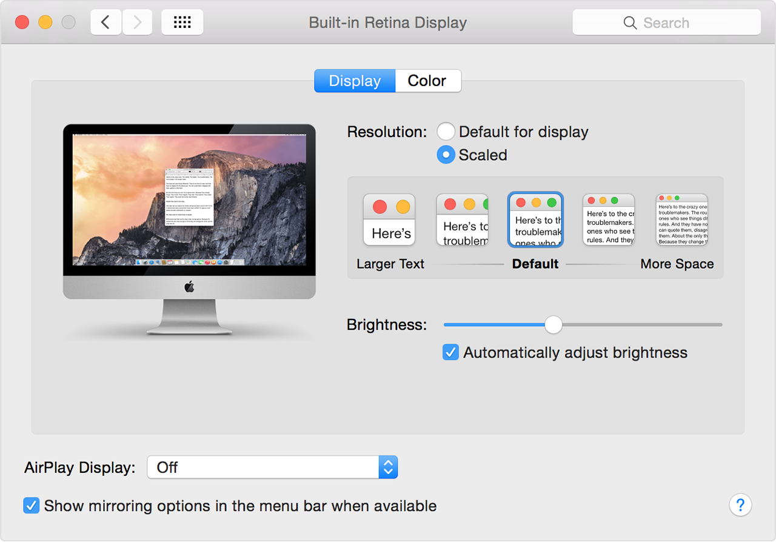Select the More Space resolution preview
The image size is (776, 542).
pos(681,219)
